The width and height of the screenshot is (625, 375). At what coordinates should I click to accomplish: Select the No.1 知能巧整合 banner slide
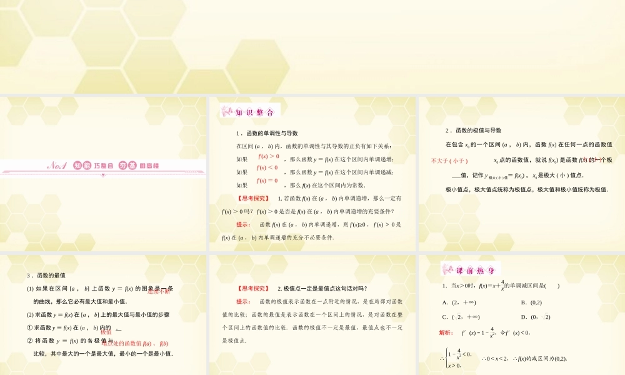tap(103, 174)
